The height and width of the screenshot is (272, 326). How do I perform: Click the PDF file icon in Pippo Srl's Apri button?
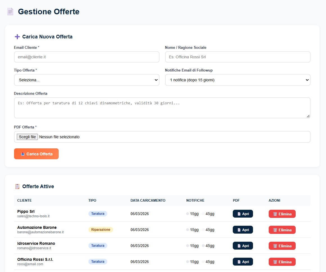[x=238, y=213]
